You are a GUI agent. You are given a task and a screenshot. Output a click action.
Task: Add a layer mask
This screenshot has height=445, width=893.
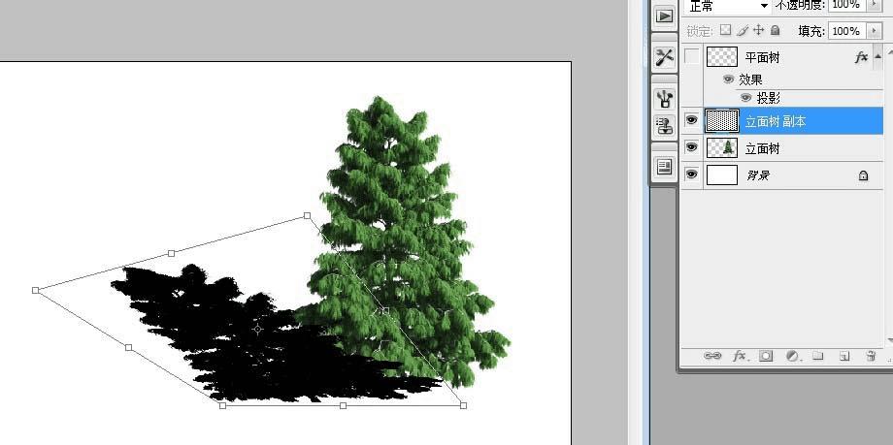click(x=766, y=356)
